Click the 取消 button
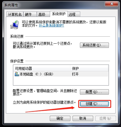The height and width of the screenshot is (127, 121). (83, 118)
